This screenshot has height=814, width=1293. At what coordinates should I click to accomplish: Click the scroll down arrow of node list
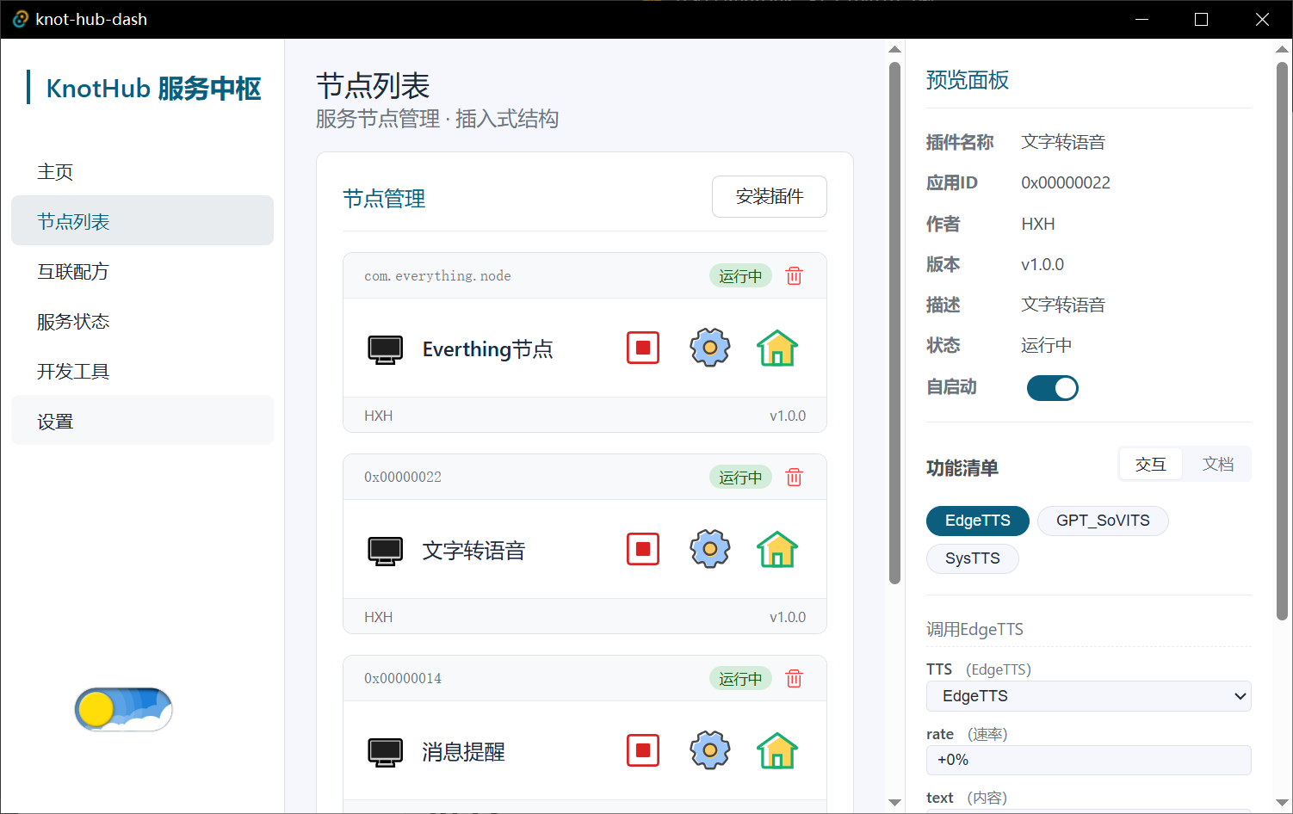[894, 802]
